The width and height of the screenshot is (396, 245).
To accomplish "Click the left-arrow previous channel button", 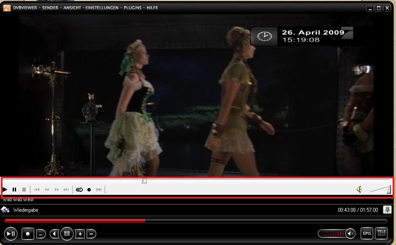I will pyautogui.click(x=54, y=234).
